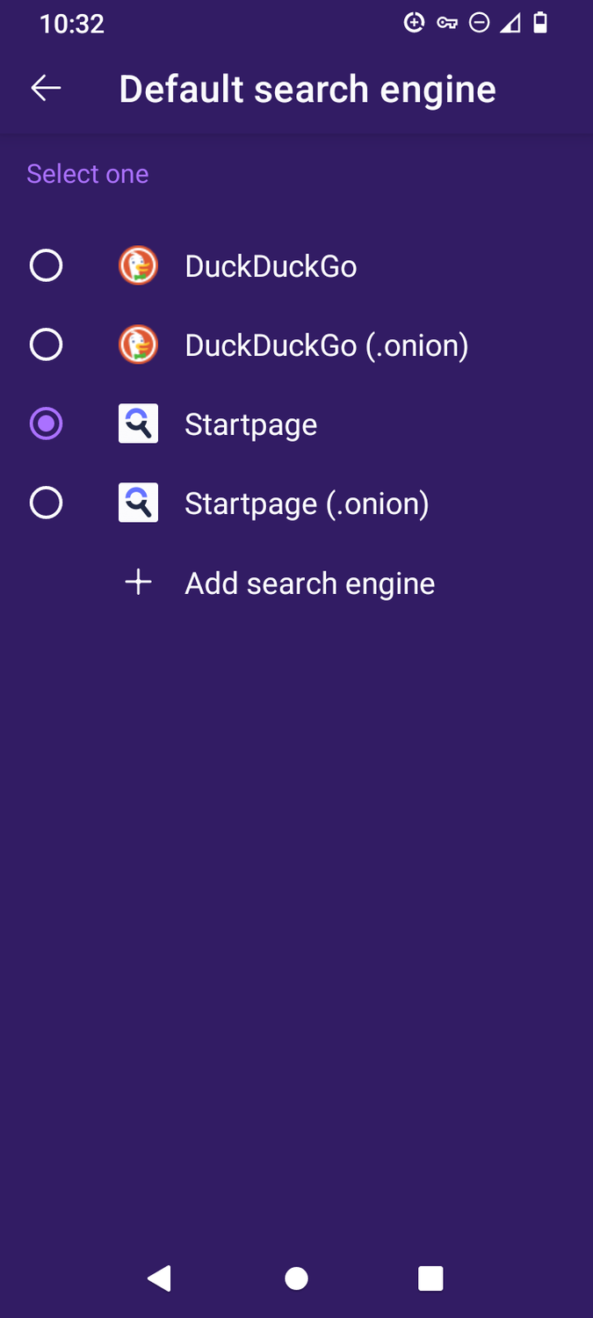Select Startpage (.onion) radio button
The width and height of the screenshot is (593, 1318).
(x=46, y=503)
